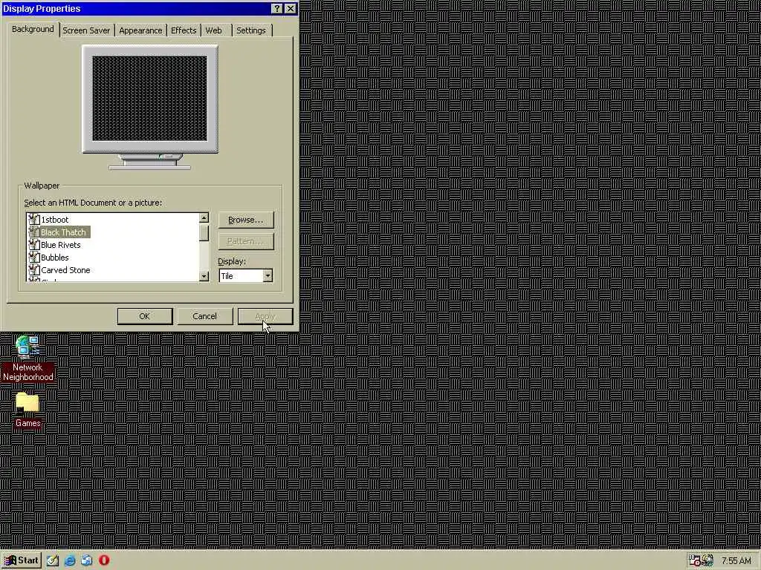Select Carved Stone wallpaper entry
Image resolution: width=761 pixels, height=570 pixels.
[x=65, y=270]
